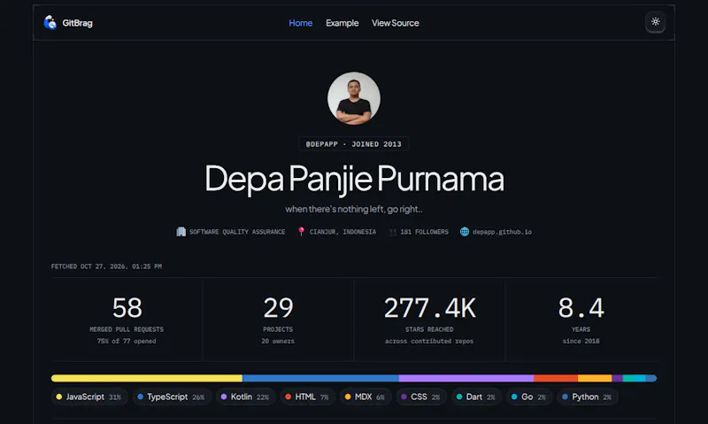708x424 pixels.
Task: Click the across contributed repos subtext
Action: [x=429, y=341]
